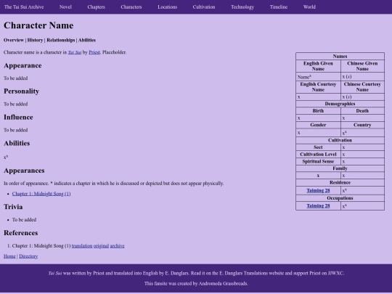Image resolution: width=392 pixels, height=294 pixels.
Task: Click the Occupations header in infobox
Action: (340, 198)
